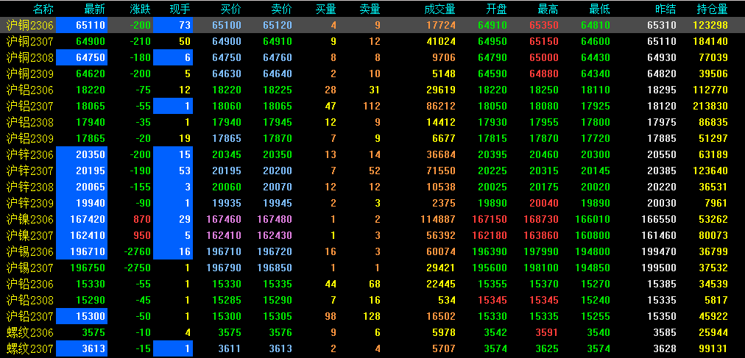This screenshot has height=358, width=745.
Task: Click red change value 870
Action: click(x=143, y=220)
